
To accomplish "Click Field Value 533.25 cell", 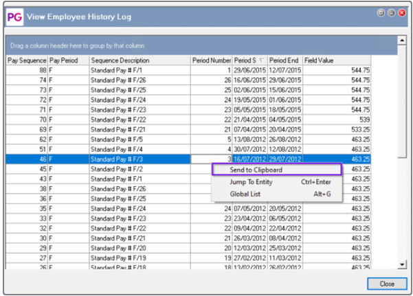I will point(337,130).
